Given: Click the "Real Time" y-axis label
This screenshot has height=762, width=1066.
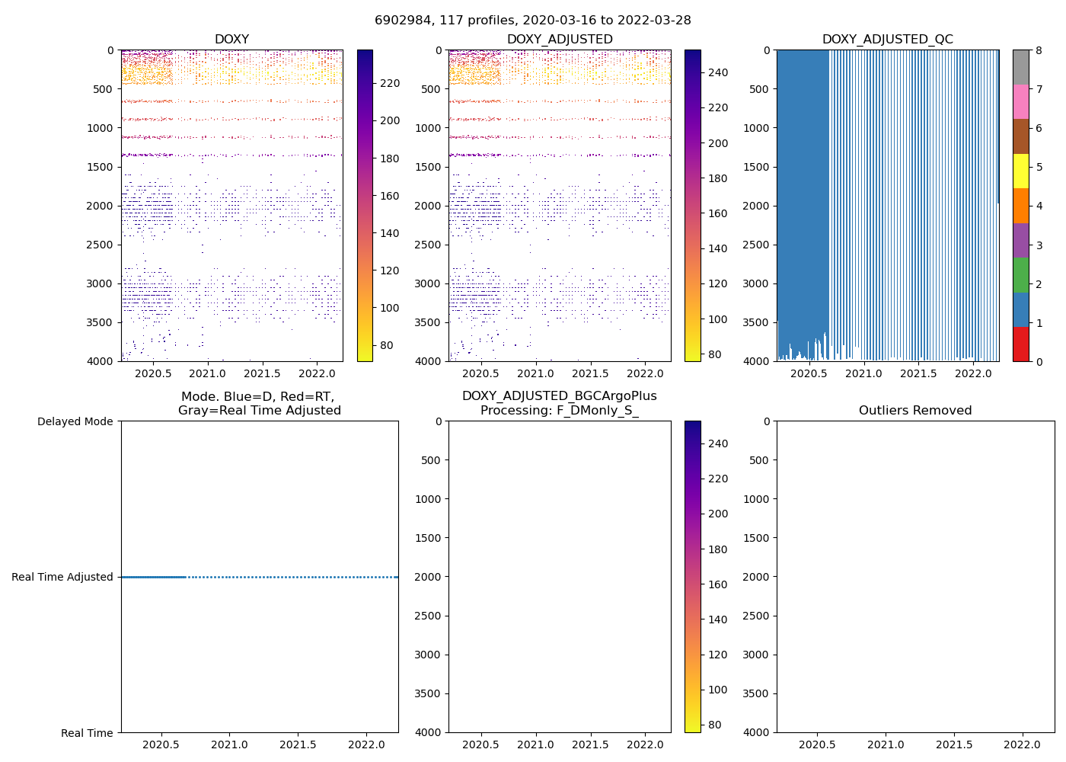Looking at the screenshot, I should tap(87, 733).
